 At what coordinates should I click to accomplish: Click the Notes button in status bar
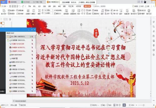[x=104, y=105]
